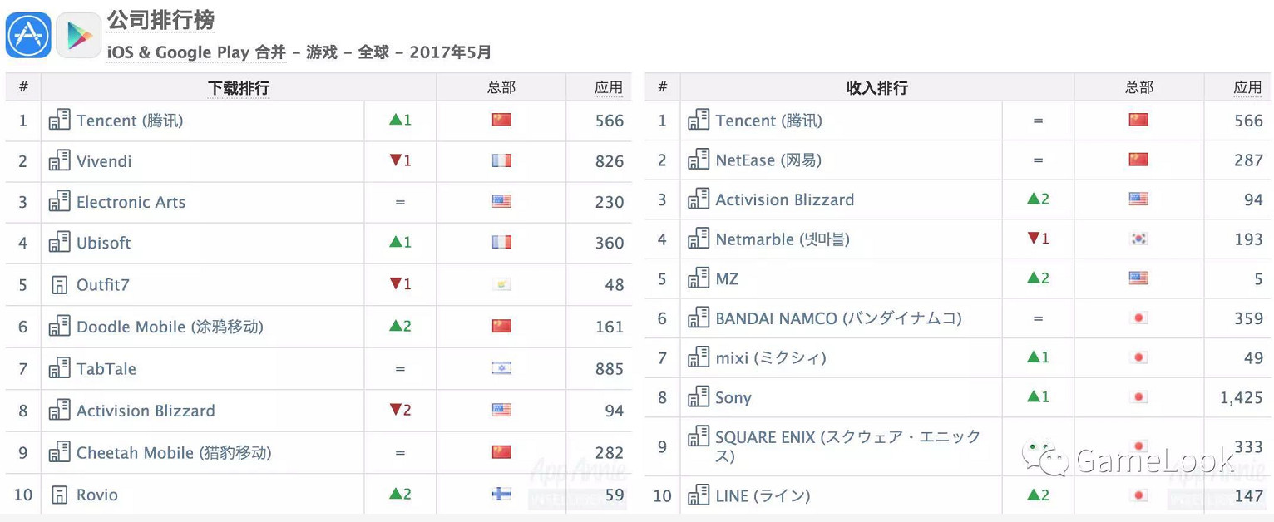This screenshot has height=522, width=1274.
Task: Sort by 下载排行 column header
Action: pos(238,87)
